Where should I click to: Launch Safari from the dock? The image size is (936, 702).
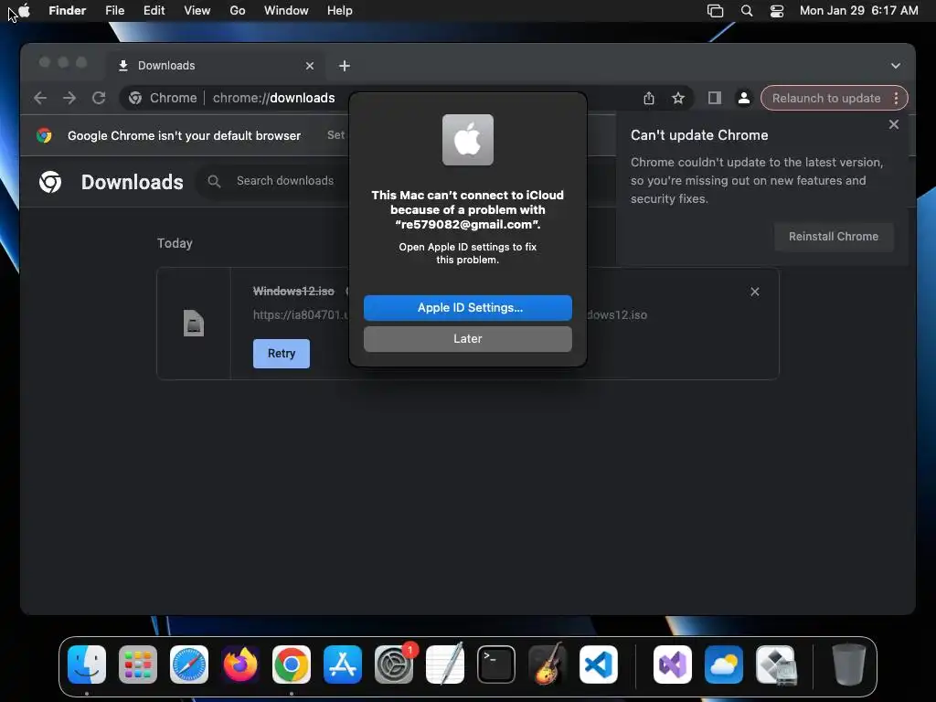tap(189, 665)
